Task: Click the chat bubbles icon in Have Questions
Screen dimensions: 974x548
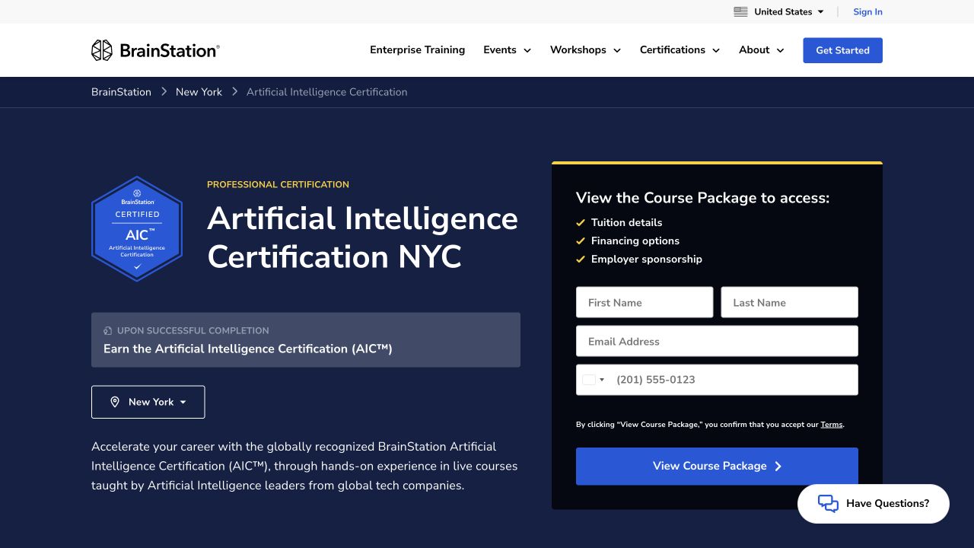Action: pyautogui.click(x=828, y=503)
